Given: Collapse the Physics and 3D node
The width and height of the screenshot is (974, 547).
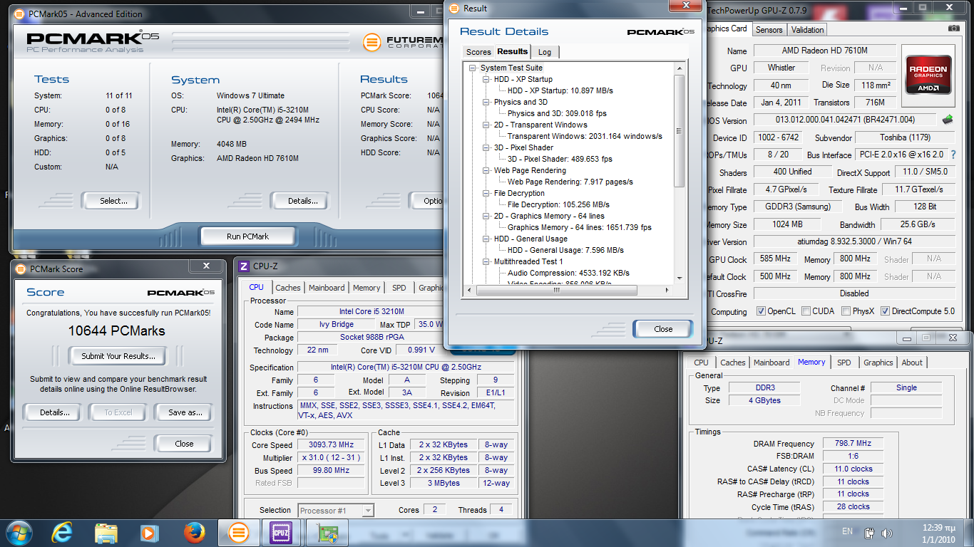Looking at the screenshot, I should 486,102.
